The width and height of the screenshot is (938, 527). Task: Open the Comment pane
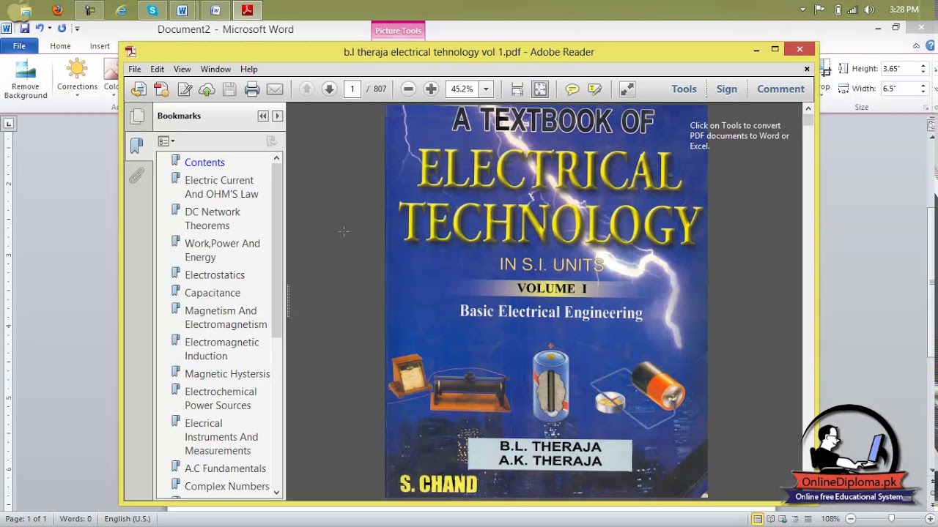(x=781, y=89)
